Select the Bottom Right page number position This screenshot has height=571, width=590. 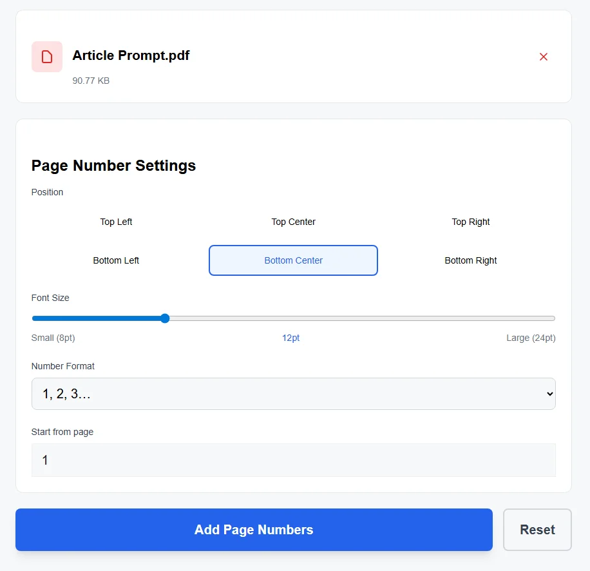click(x=470, y=260)
